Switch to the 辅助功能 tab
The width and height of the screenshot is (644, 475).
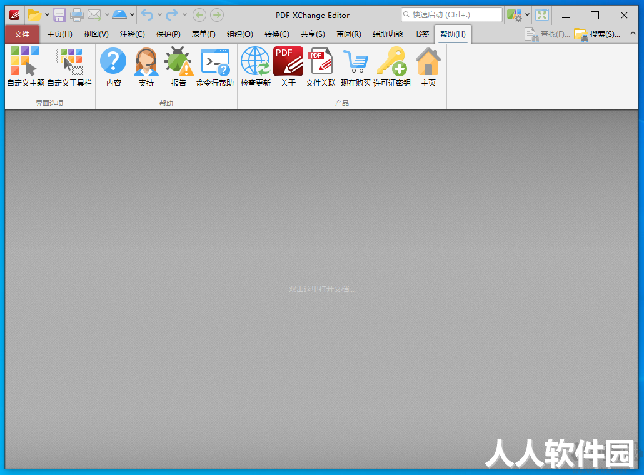point(387,34)
